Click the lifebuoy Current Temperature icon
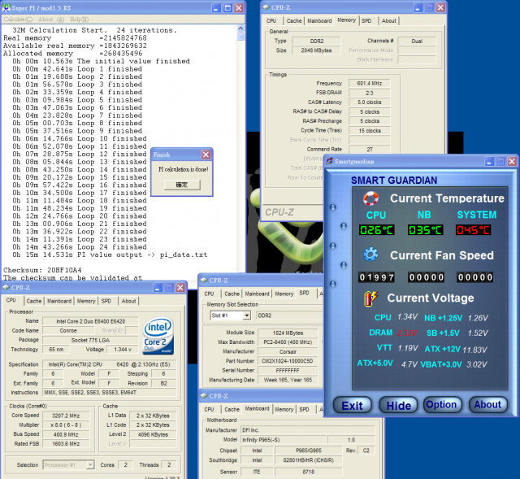 [x=370, y=198]
